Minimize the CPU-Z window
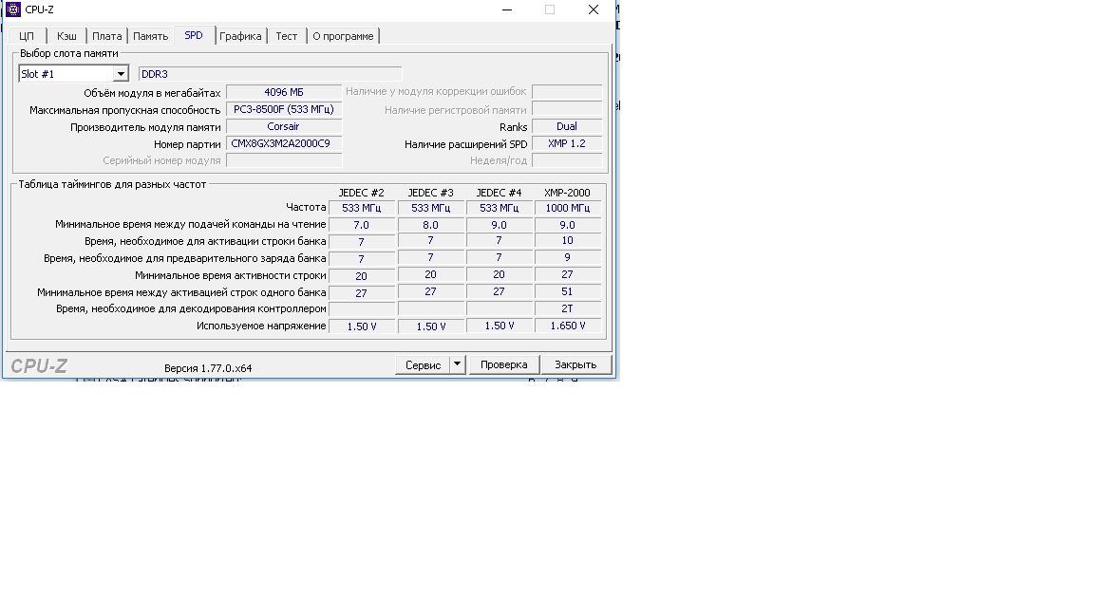 click(507, 9)
